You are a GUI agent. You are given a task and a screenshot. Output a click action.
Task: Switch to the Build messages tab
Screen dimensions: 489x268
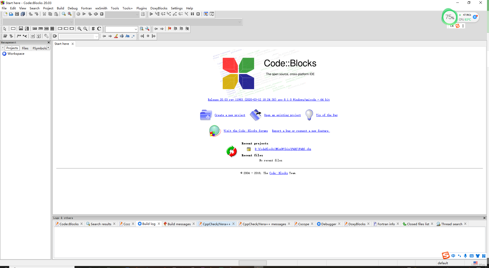(179, 224)
